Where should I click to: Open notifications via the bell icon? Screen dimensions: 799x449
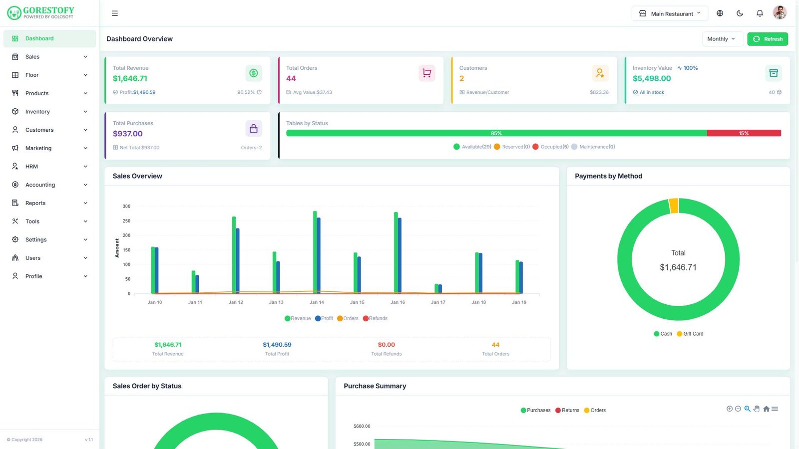click(x=760, y=13)
